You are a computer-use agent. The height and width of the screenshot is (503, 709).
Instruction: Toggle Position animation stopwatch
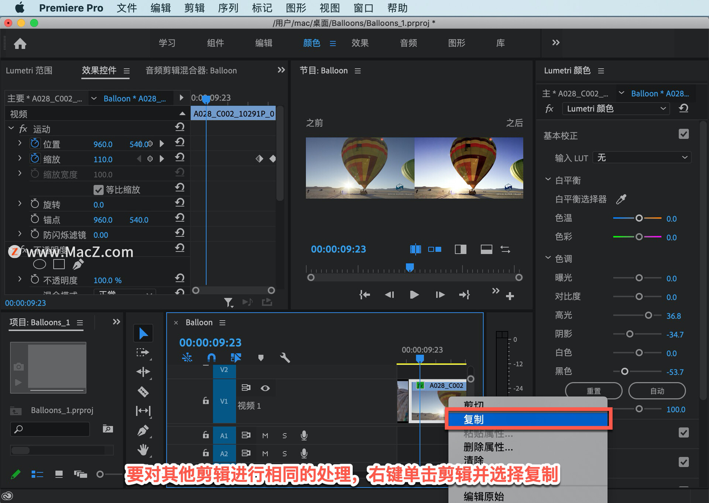(35, 144)
